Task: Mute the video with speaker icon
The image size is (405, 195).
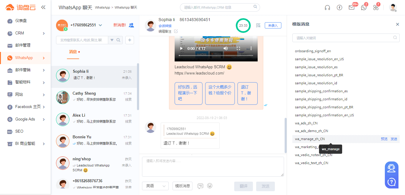Action: (226, 48)
